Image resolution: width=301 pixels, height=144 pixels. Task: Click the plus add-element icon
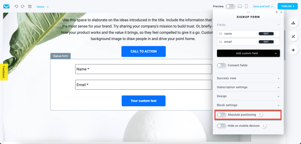click(x=293, y=50)
